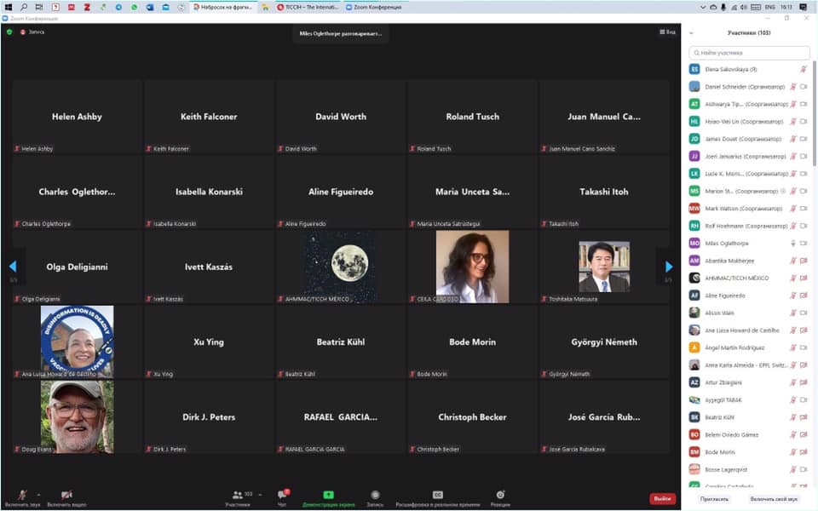This screenshot has height=511, width=818.
Task: Select the Helen Ashby participant tile
Action: pos(78,117)
